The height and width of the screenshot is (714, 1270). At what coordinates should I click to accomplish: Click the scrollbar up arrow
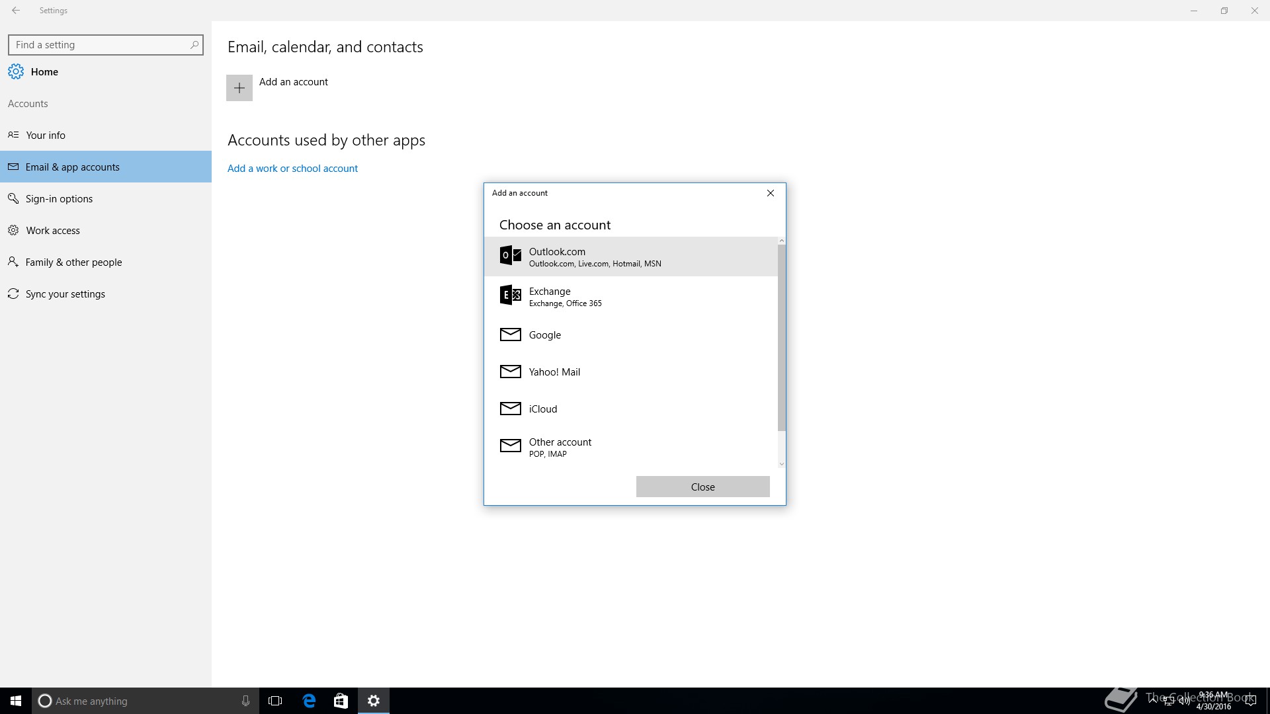click(781, 241)
